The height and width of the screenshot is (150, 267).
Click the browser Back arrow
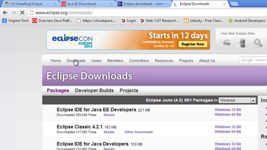coord(5,12)
